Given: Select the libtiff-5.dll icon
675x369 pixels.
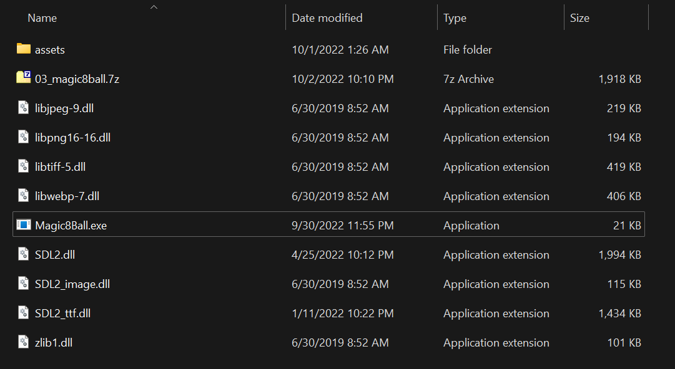Looking at the screenshot, I should 23,166.
